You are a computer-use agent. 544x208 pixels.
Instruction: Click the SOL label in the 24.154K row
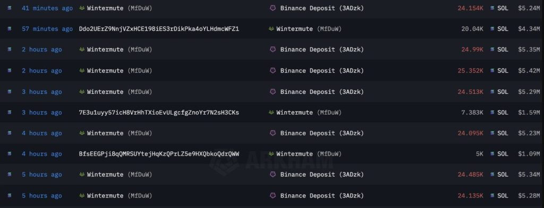tap(503, 8)
